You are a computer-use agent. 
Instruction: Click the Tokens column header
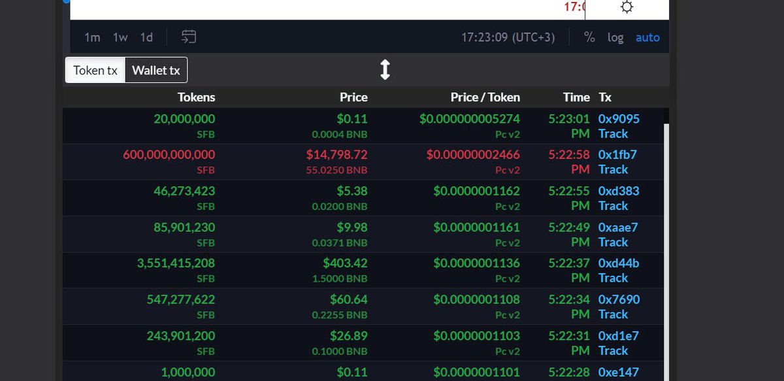point(196,97)
